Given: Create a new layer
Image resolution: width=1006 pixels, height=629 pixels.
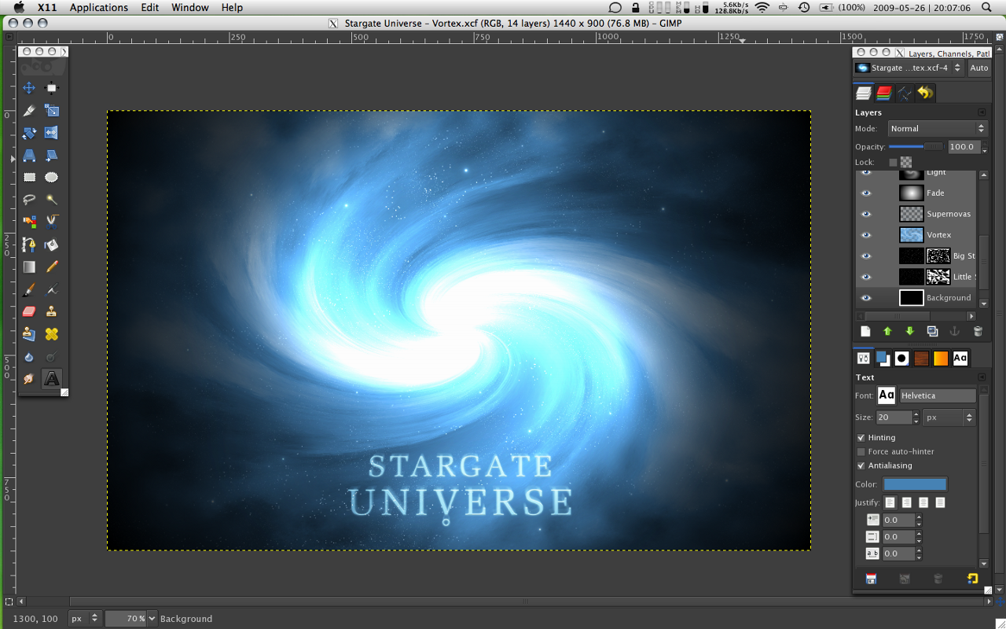Looking at the screenshot, I should [865, 332].
